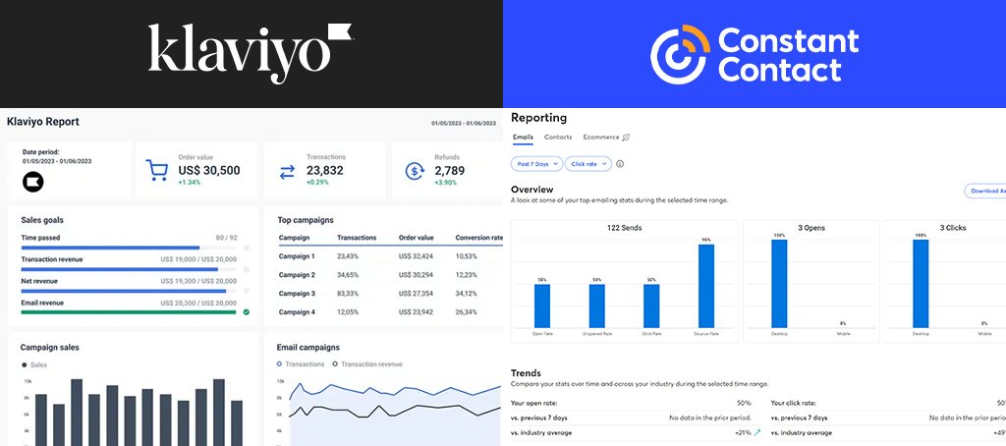
Task: Click the Desktop bar in 3 Clicks chart
Action: (921, 284)
